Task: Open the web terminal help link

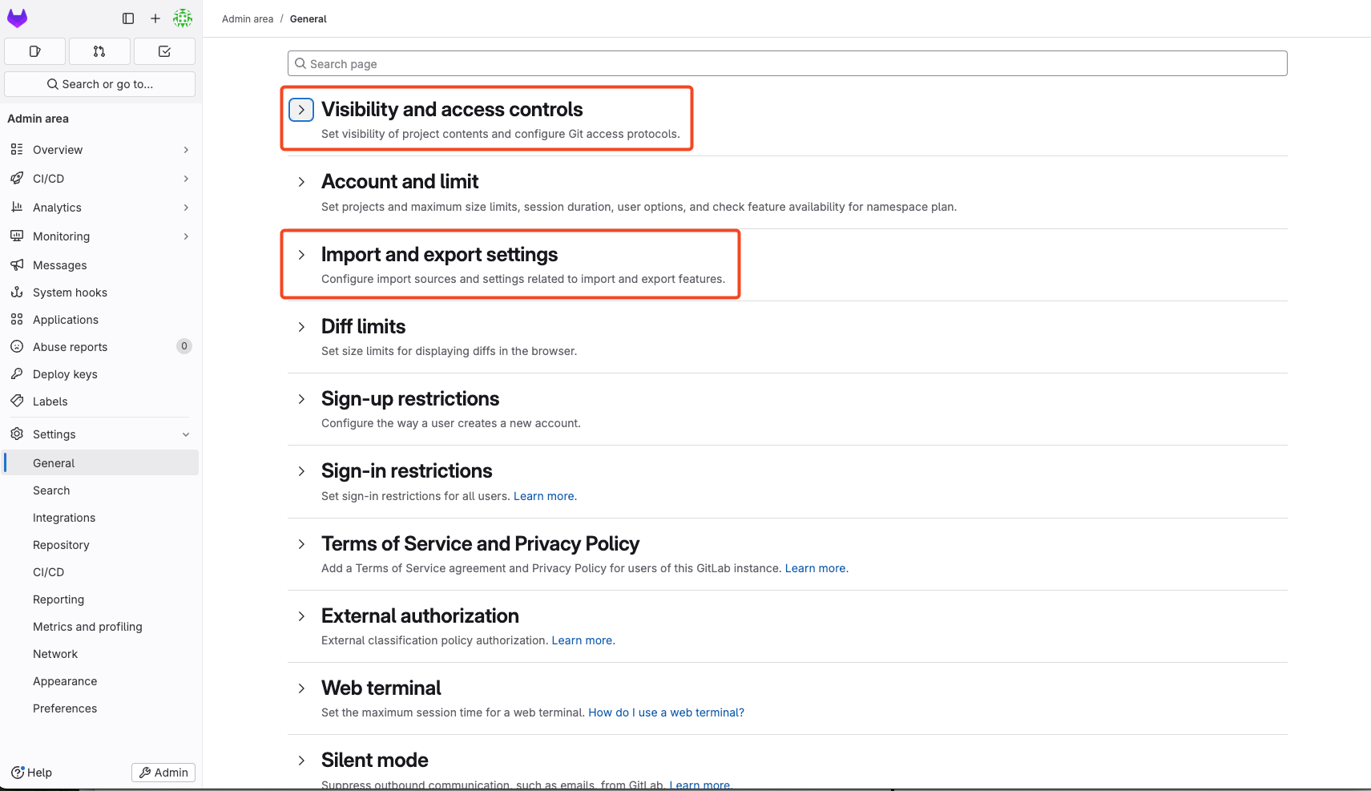Action: 666,712
